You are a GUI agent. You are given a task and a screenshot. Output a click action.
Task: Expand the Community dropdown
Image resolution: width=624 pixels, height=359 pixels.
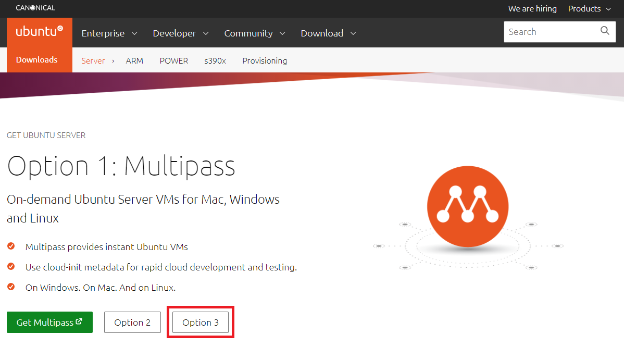255,33
